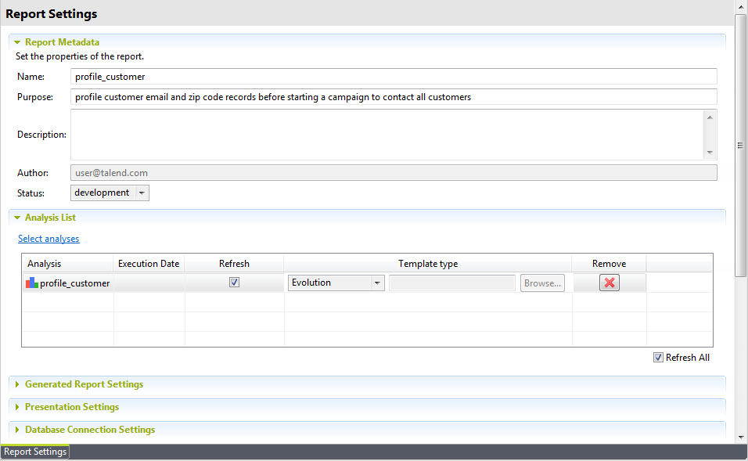Expand Generated Report Settings section

coord(17,384)
